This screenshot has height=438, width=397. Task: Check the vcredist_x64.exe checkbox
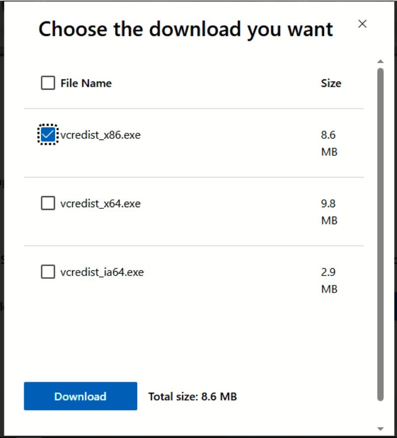(x=48, y=203)
